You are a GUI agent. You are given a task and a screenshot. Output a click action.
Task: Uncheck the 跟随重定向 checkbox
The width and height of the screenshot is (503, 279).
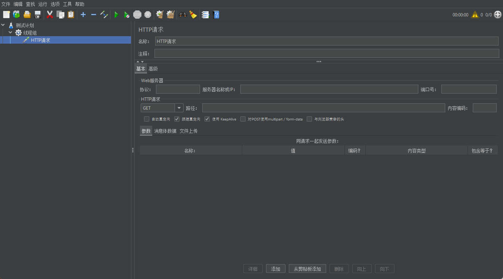(177, 119)
